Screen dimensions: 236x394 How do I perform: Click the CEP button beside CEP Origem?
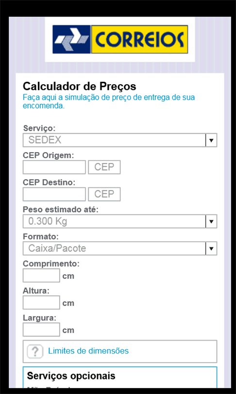(x=104, y=167)
